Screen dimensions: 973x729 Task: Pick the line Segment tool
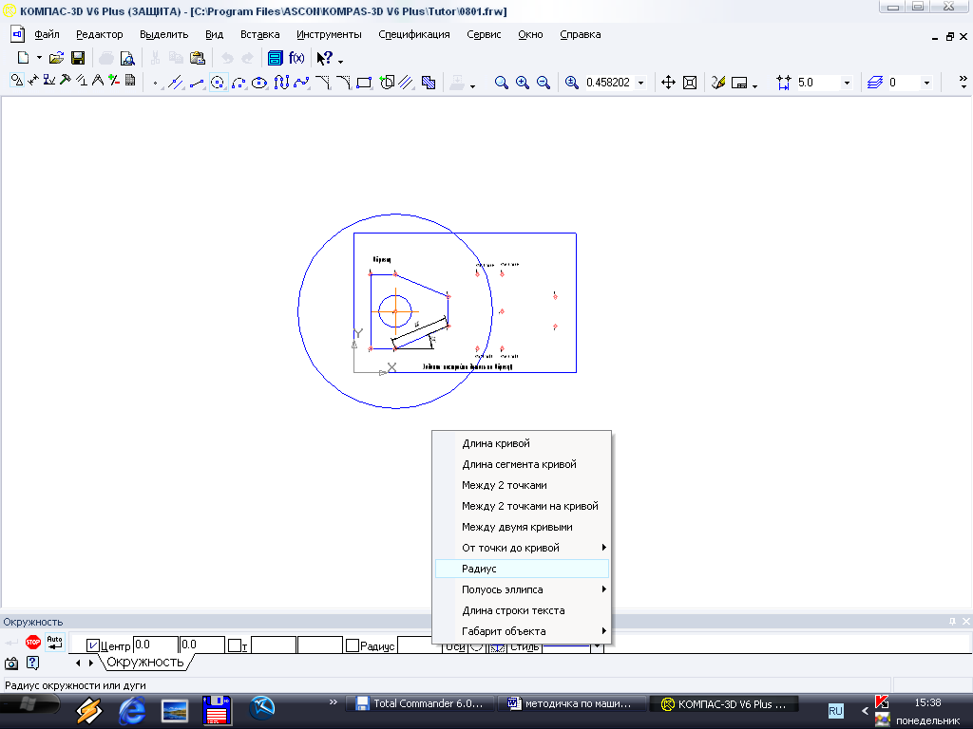197,83
